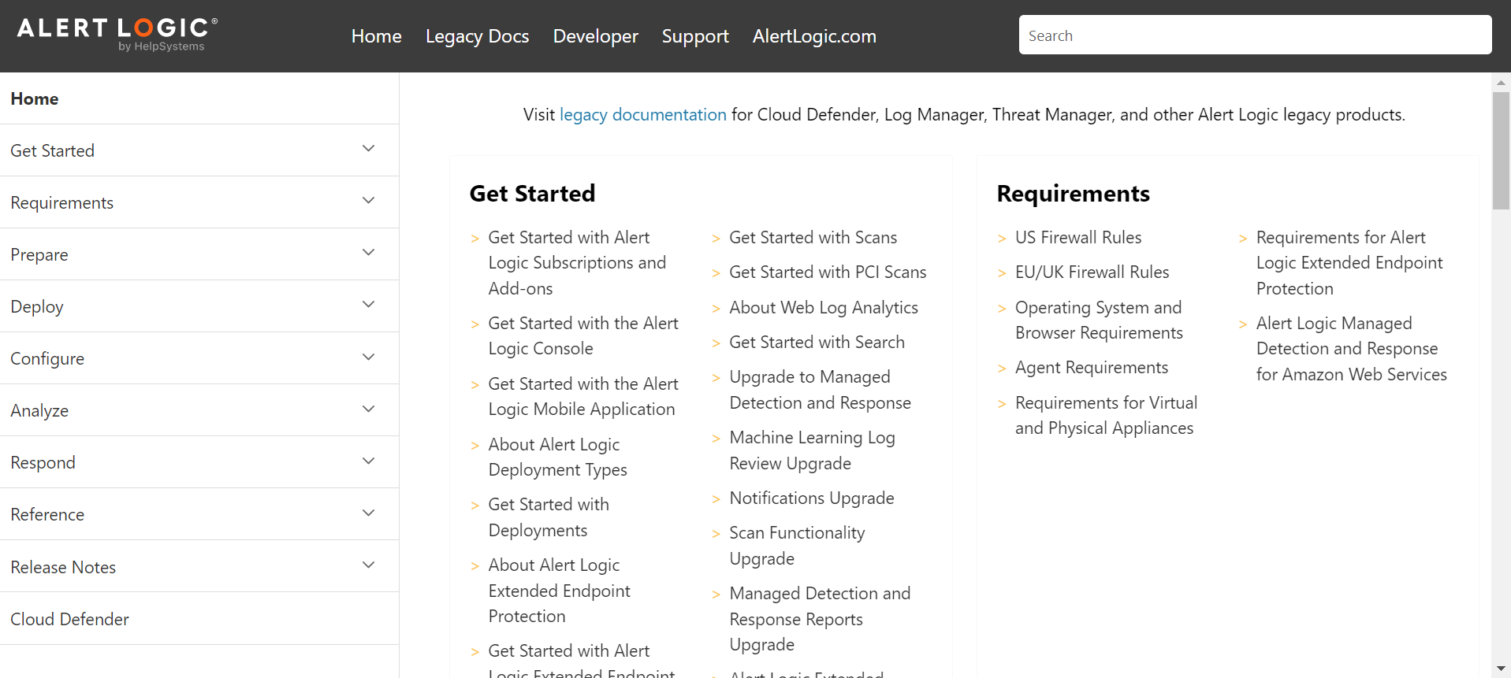Open About Alert Logic Extended Endpoint Protection
1511x678 pixels.
(x=560, y=591)
